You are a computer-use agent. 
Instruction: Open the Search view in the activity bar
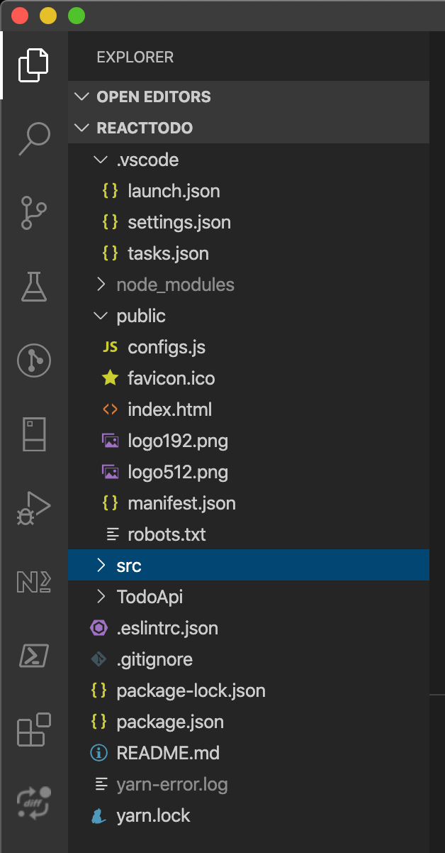[x=33, y=138]
